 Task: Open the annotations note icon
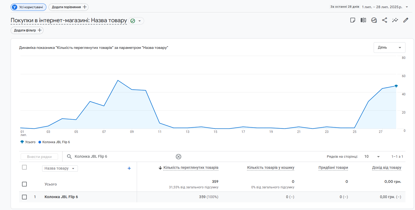pyautogui.click(x=353, y=20)
